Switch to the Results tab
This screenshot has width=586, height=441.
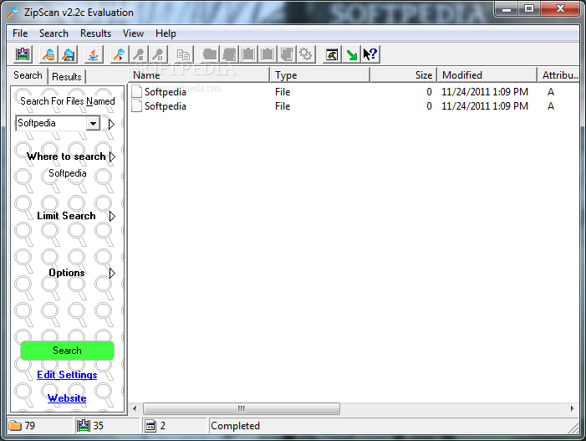(x=67, y=77)
